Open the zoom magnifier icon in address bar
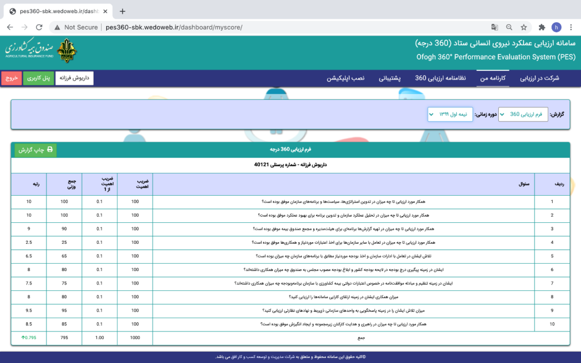The width and height of the screenshot is (581, 363). [x=509, y=27]
